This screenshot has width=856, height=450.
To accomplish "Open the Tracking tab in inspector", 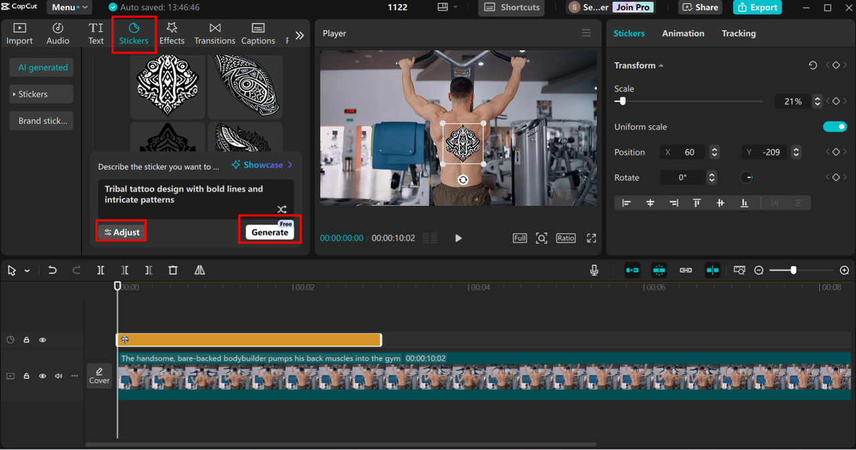I will click(738, 33).
